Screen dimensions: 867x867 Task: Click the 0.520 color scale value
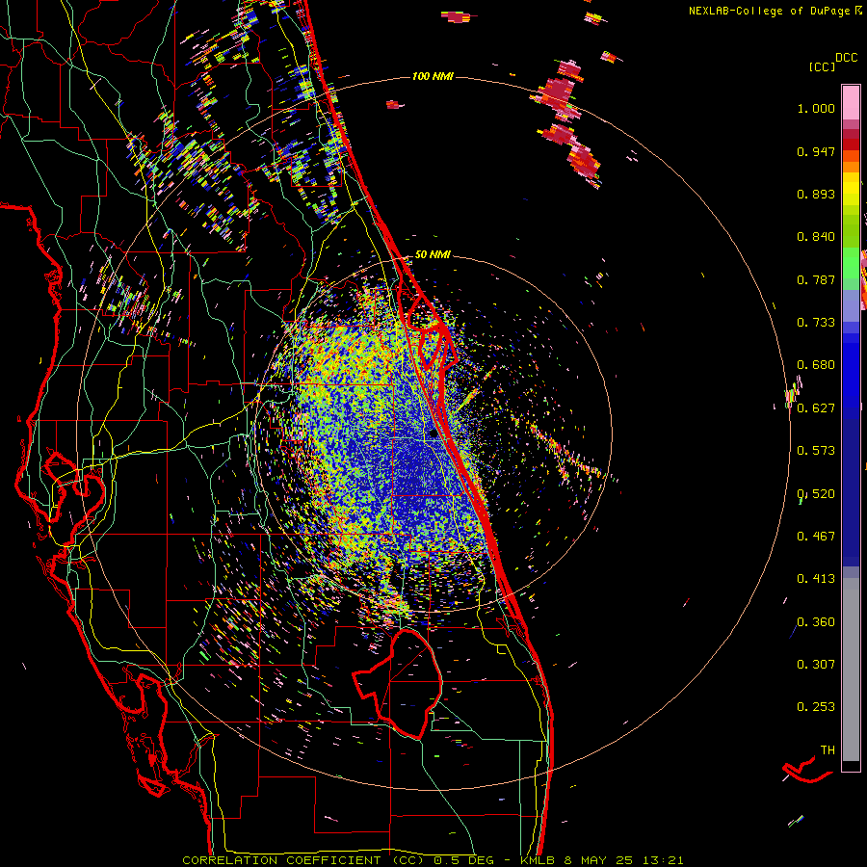point(816,494)
